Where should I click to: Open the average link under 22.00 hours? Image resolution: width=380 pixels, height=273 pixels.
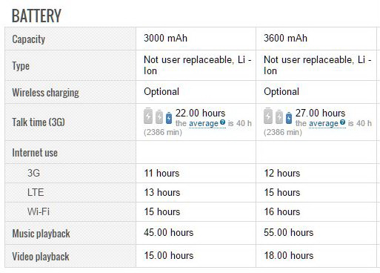(204, 123)
